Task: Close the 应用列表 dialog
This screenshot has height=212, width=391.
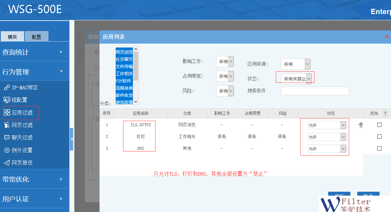Action: (387, 37)
